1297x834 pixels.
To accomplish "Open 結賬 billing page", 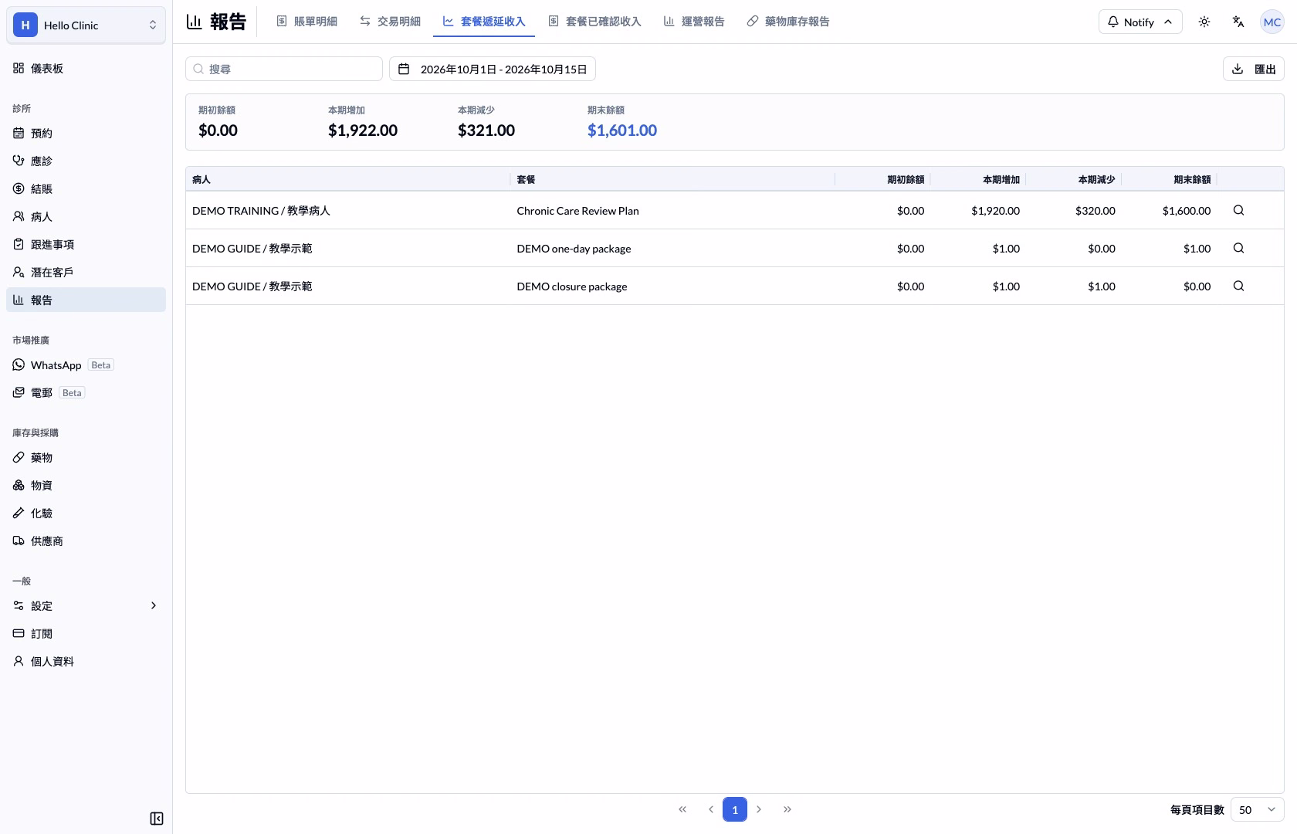I will 86,189.
